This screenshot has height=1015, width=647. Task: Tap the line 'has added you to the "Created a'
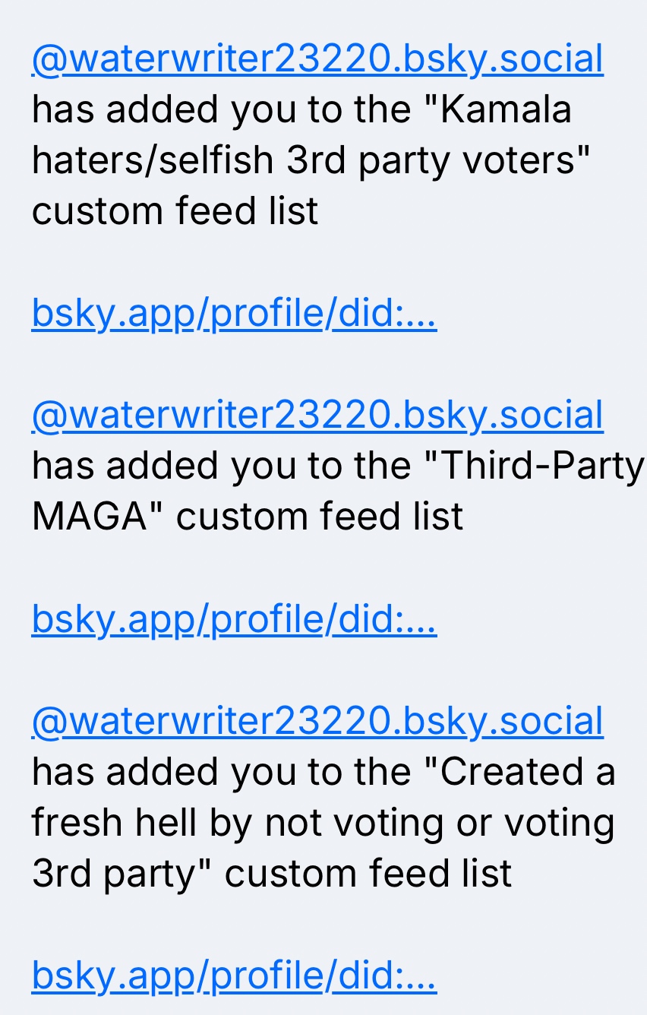pyautogui.click(x=323, y=772)
